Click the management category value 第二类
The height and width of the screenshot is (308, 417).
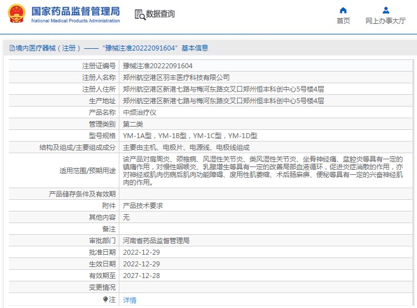pyautogui.click(x=133, y=124)
